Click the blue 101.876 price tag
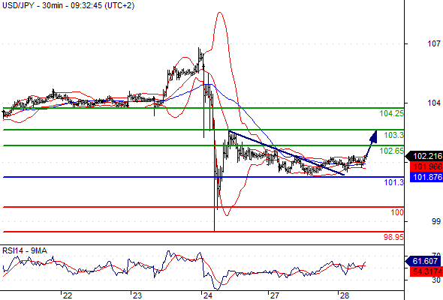The width and height of the screenshot is (443, 300). [426, 177]
